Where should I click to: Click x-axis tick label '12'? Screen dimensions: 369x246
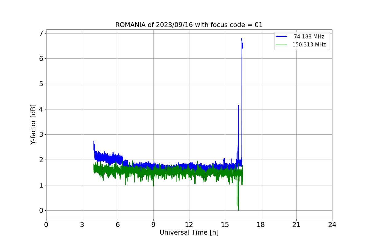pos(189,225)
